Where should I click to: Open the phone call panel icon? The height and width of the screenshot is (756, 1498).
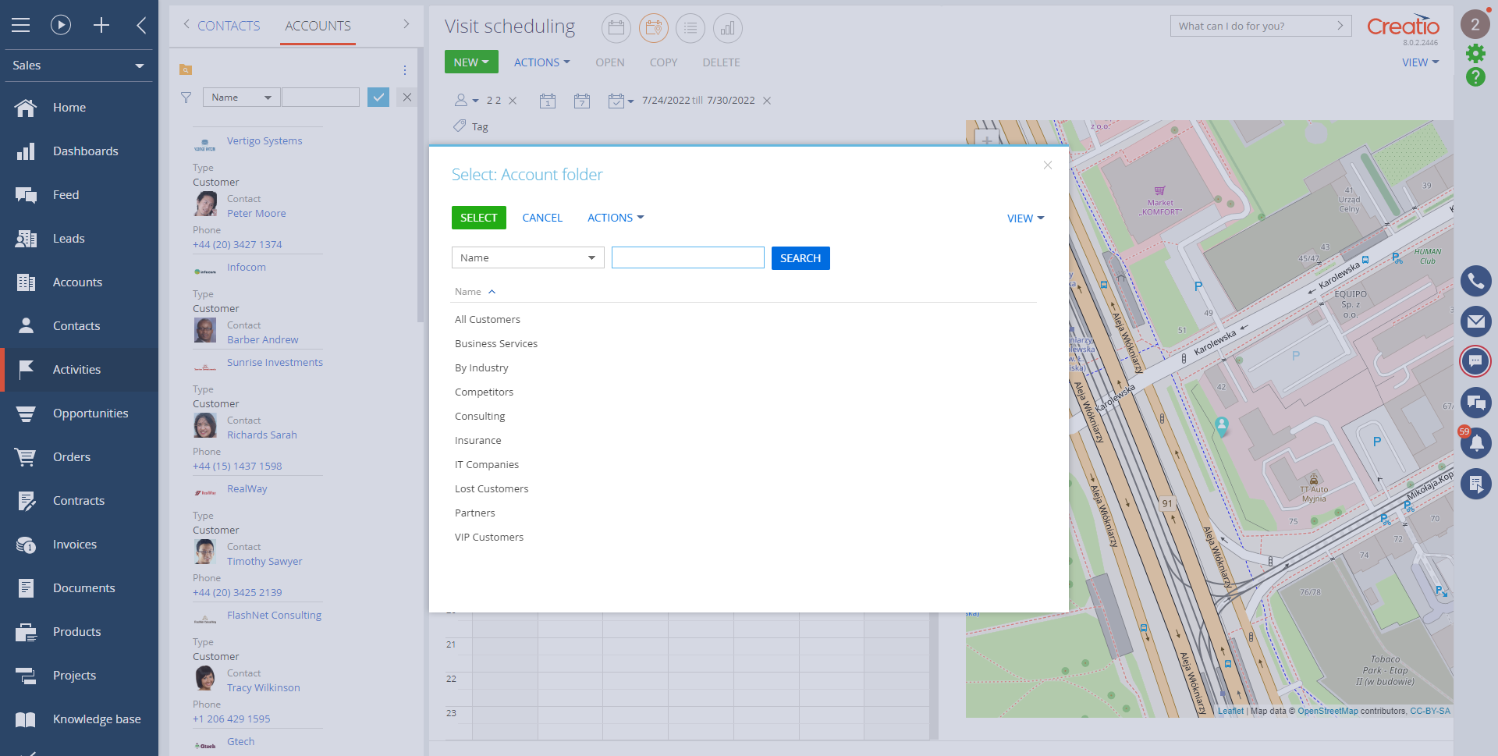(x=1475, y=281)
